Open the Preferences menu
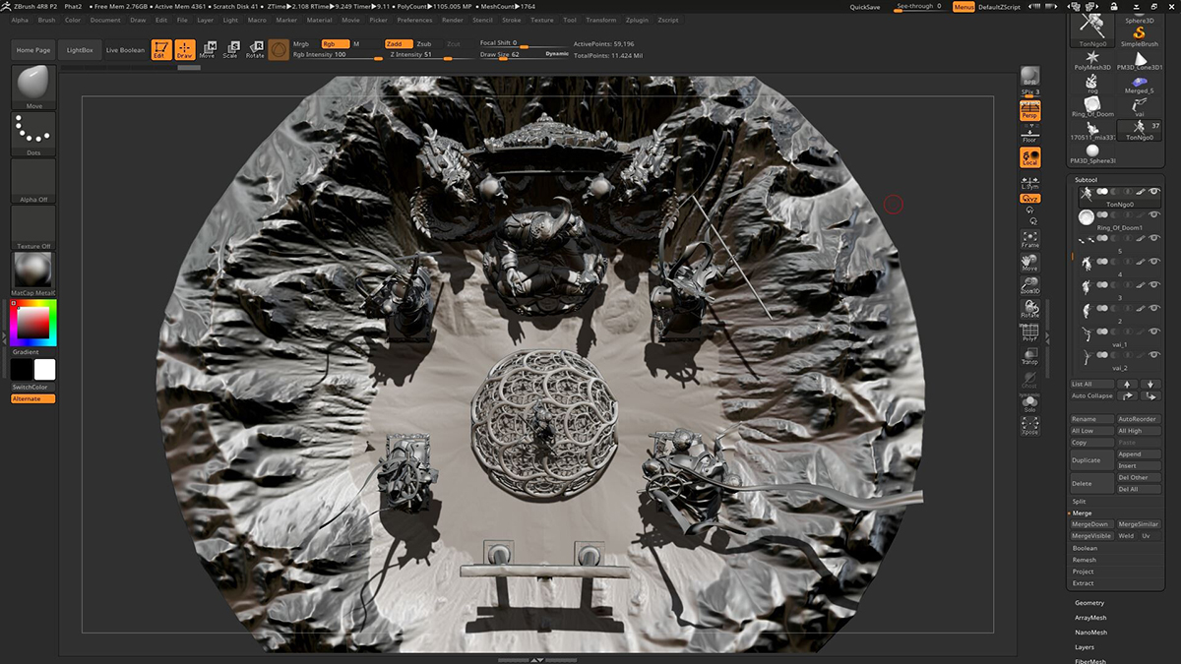The height and width of the screenshot is (664, 1181). tap(414, 20)
